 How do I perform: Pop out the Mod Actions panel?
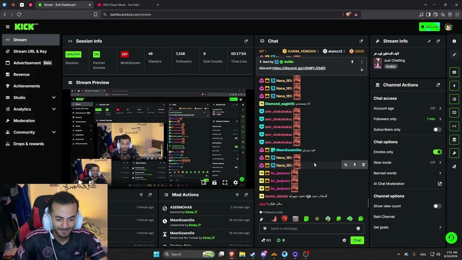[x=246, y=195]
